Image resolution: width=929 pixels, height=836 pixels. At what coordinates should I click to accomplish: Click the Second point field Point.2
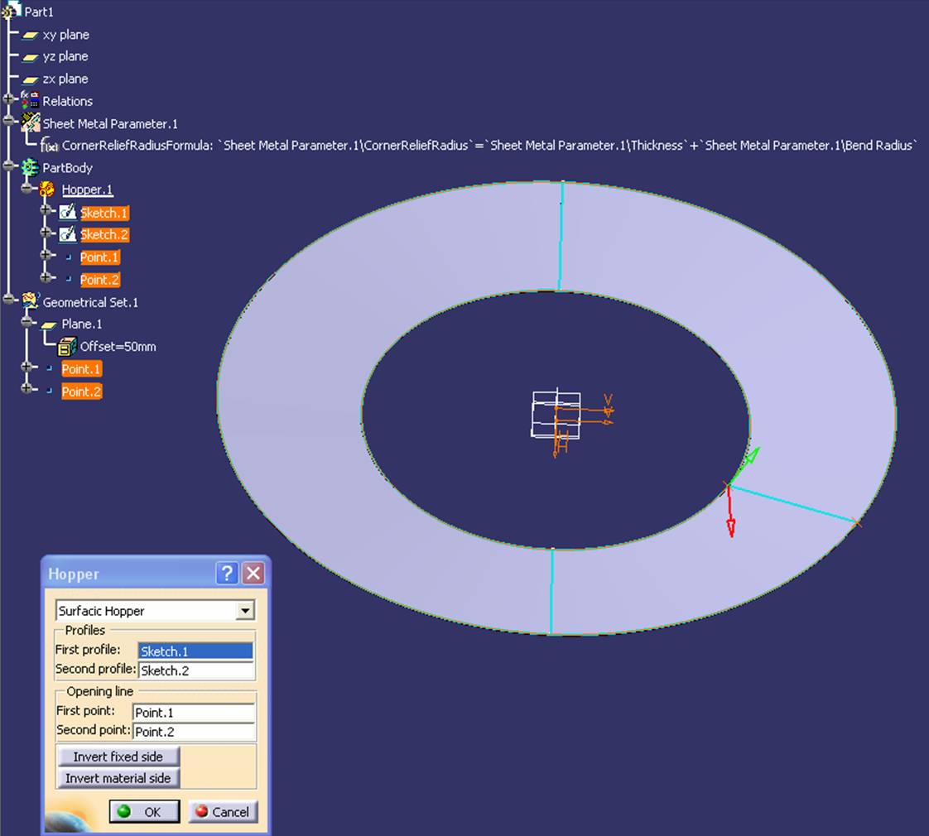coord(194,732)
